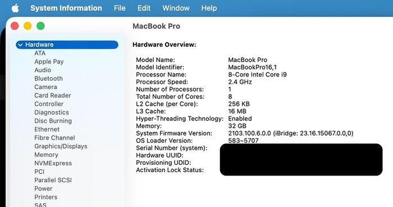Viewport: 393px width, 207px height.
Task: Select ATA in the sidebar
Action: tap(40, 53)
